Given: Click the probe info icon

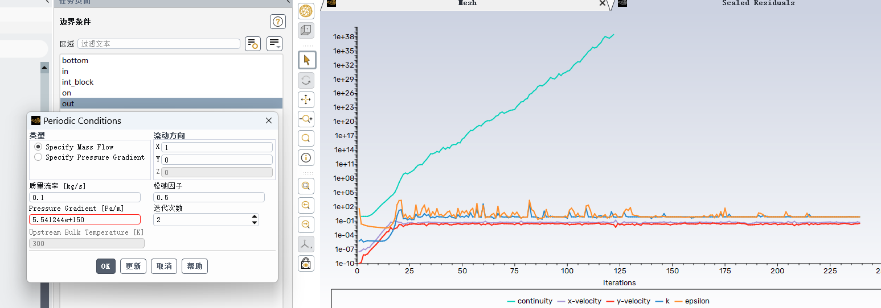Looking at the screenshot, I should (x=306, y=157).
